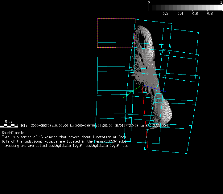Screen dimensions: 223x194
Task: Click the blue axis line
Action: point(154,89)
